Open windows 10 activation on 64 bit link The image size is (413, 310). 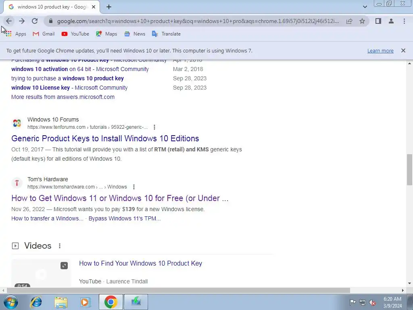tap(80, 69)
